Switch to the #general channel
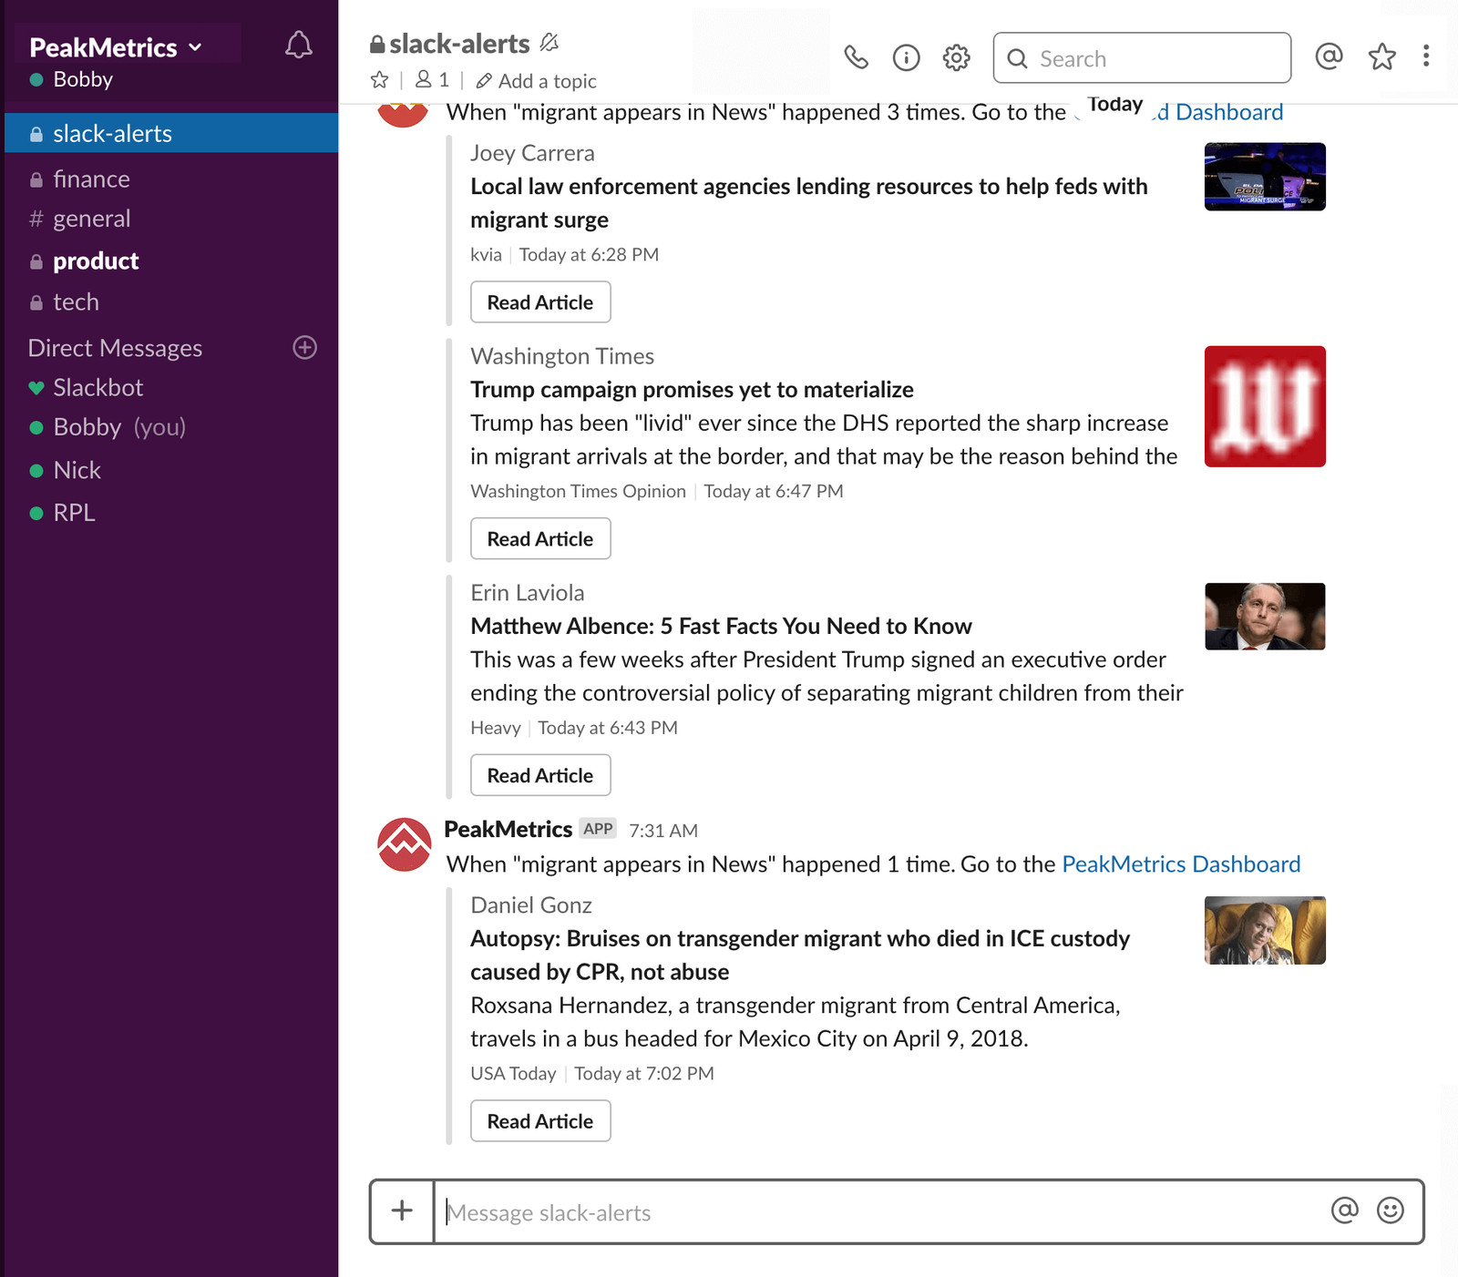Viewport: 1458px width, 1277px height. pos(91,219)
